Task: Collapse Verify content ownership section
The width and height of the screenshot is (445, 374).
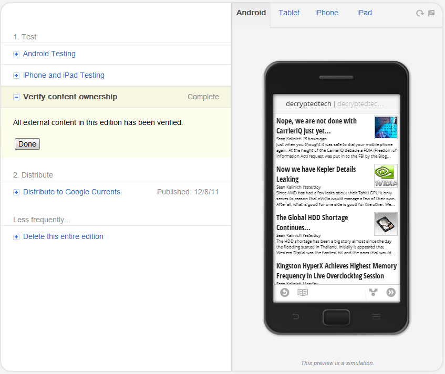Action: 16,97
